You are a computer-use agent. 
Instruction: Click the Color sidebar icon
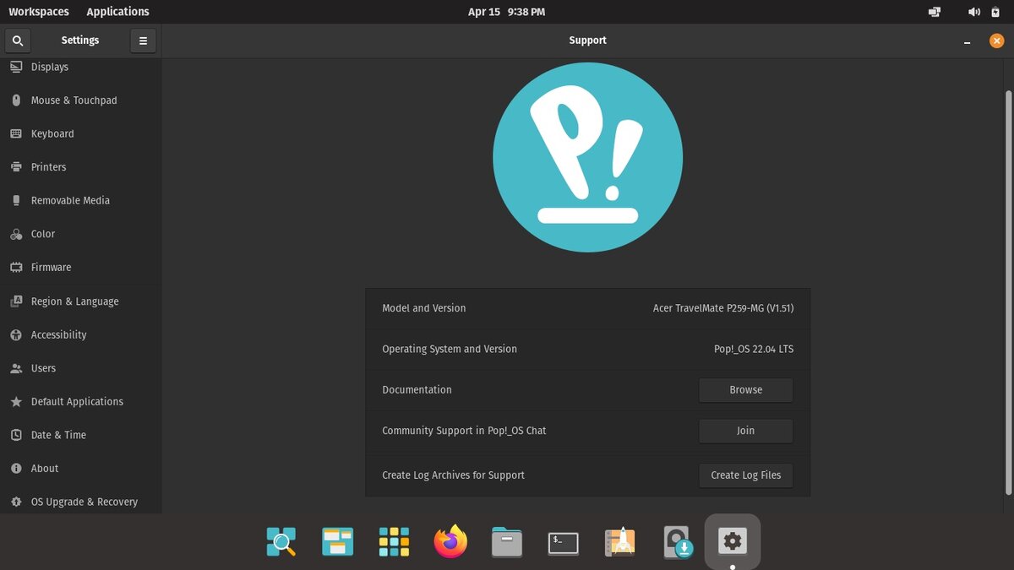pyautogui.click(x=15, y=234)
